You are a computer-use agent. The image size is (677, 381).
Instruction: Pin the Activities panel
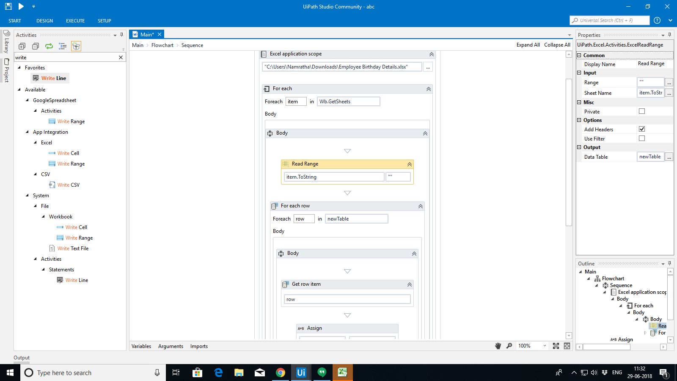[122, 35]
